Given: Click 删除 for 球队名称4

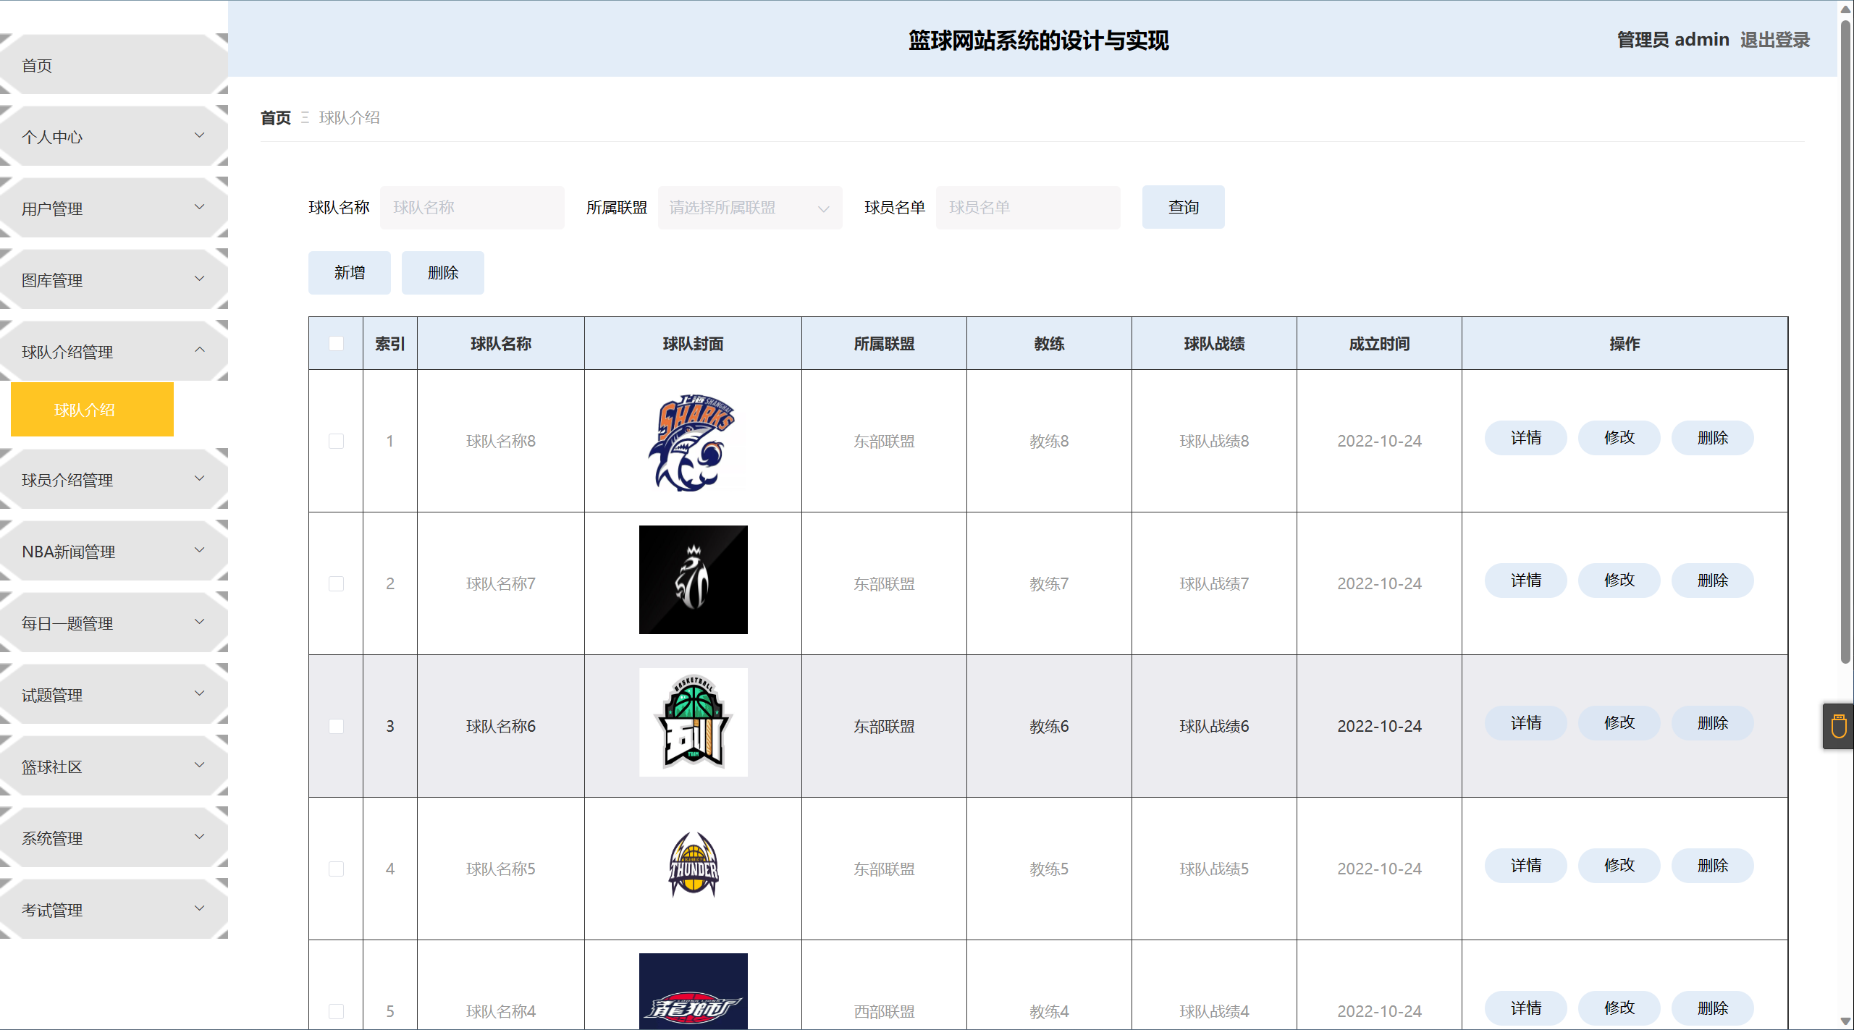Looking at the screenshot, I should (1712, 1008).
